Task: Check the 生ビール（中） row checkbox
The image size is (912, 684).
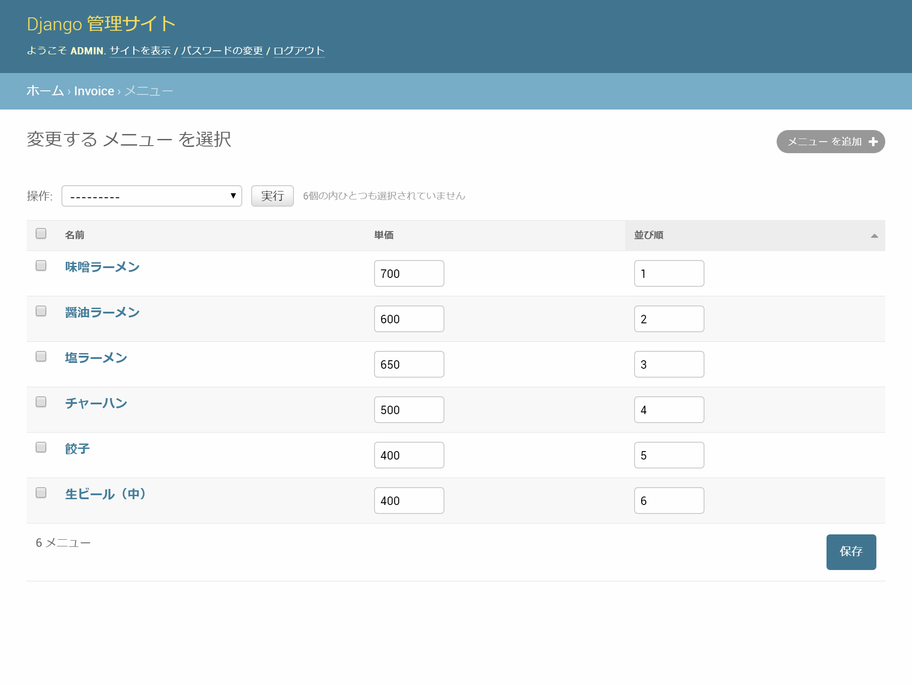Action: (x=41, y=493)
